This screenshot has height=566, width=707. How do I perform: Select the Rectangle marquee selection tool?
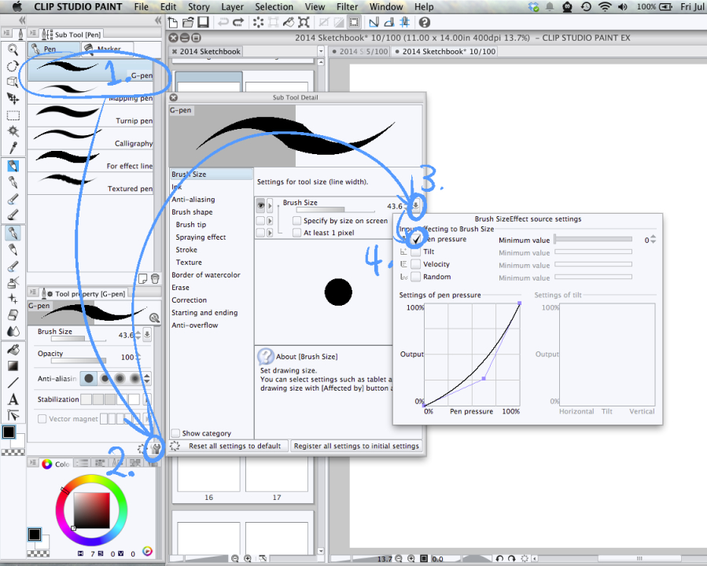(x=13, y=115)
